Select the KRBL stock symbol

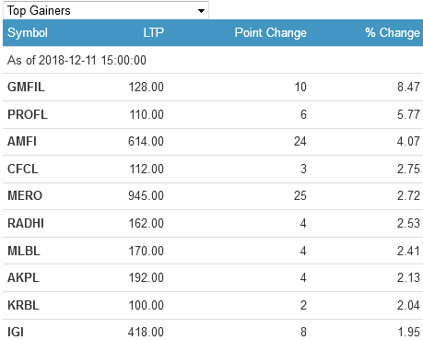point(23,305)
